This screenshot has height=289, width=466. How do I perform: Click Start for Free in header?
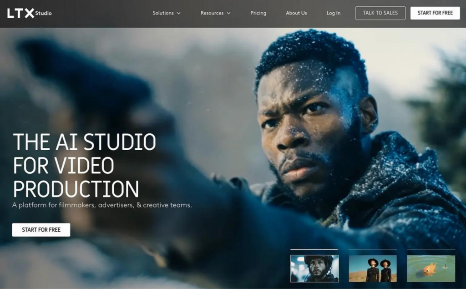pos(435,13)
